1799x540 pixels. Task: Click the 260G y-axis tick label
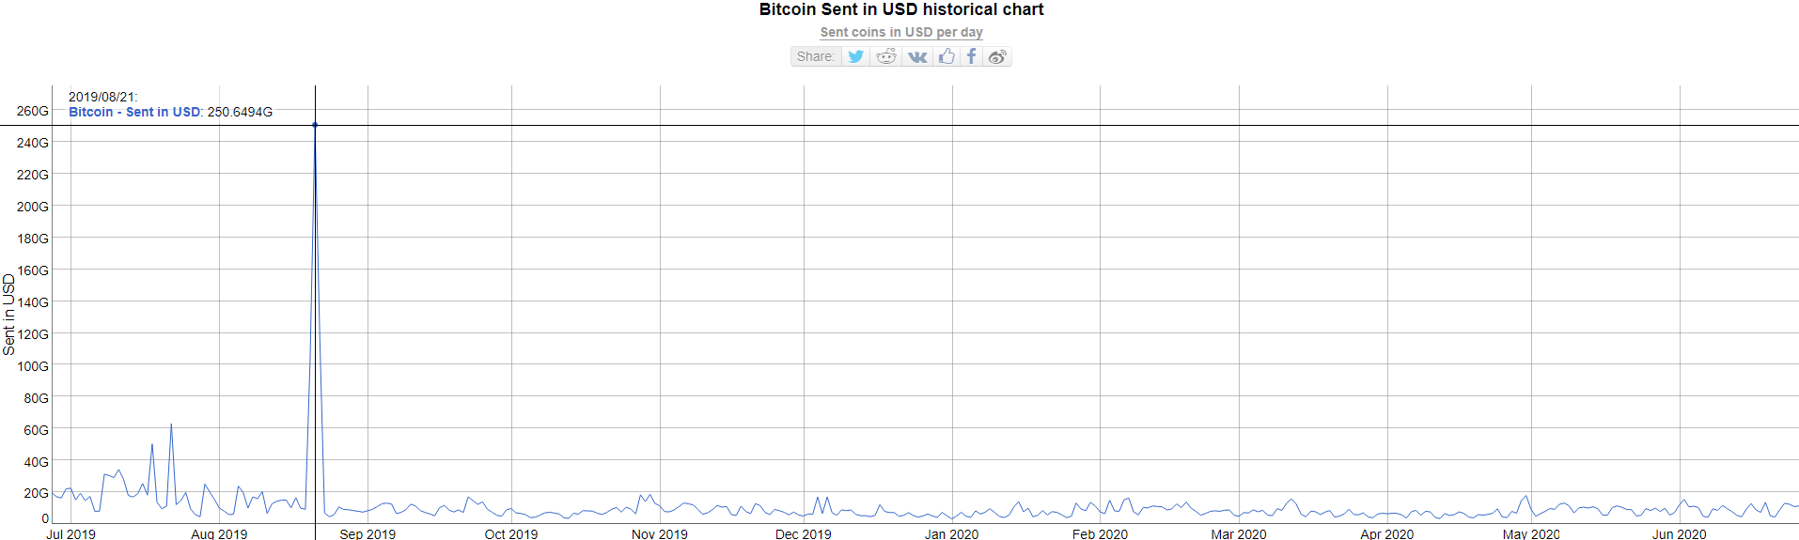(33, 111)
